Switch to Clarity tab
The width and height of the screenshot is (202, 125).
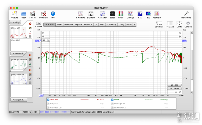pos(121,25)
